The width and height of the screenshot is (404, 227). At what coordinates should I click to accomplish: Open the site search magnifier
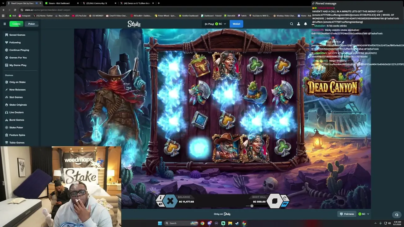point(292,24)
